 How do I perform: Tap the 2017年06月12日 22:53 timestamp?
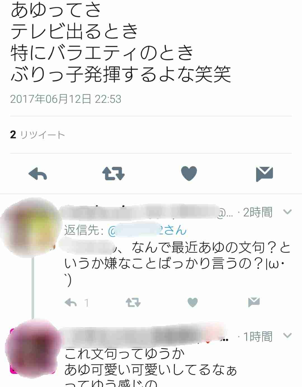(66, 99)
